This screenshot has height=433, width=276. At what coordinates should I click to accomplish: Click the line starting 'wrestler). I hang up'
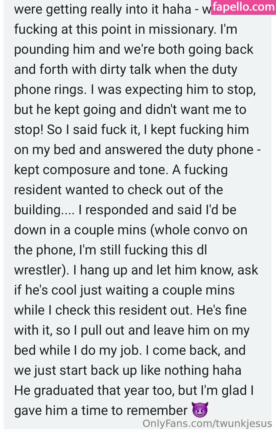[x=136, y=270]
